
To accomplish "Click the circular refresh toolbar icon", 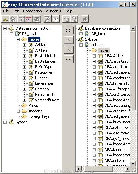I will (x=37, y=19).
